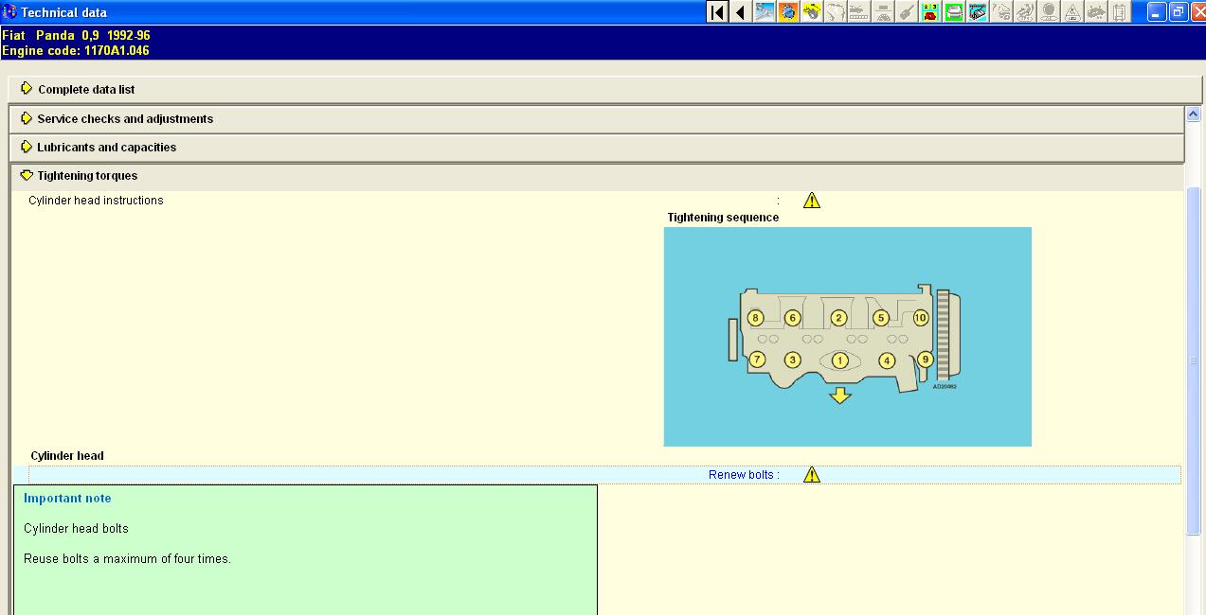The height and width of the screenshot is (615, 1206).
Task: Select the green printer toolbar icon
Action: pyautogui.click(x=954, y=11)
